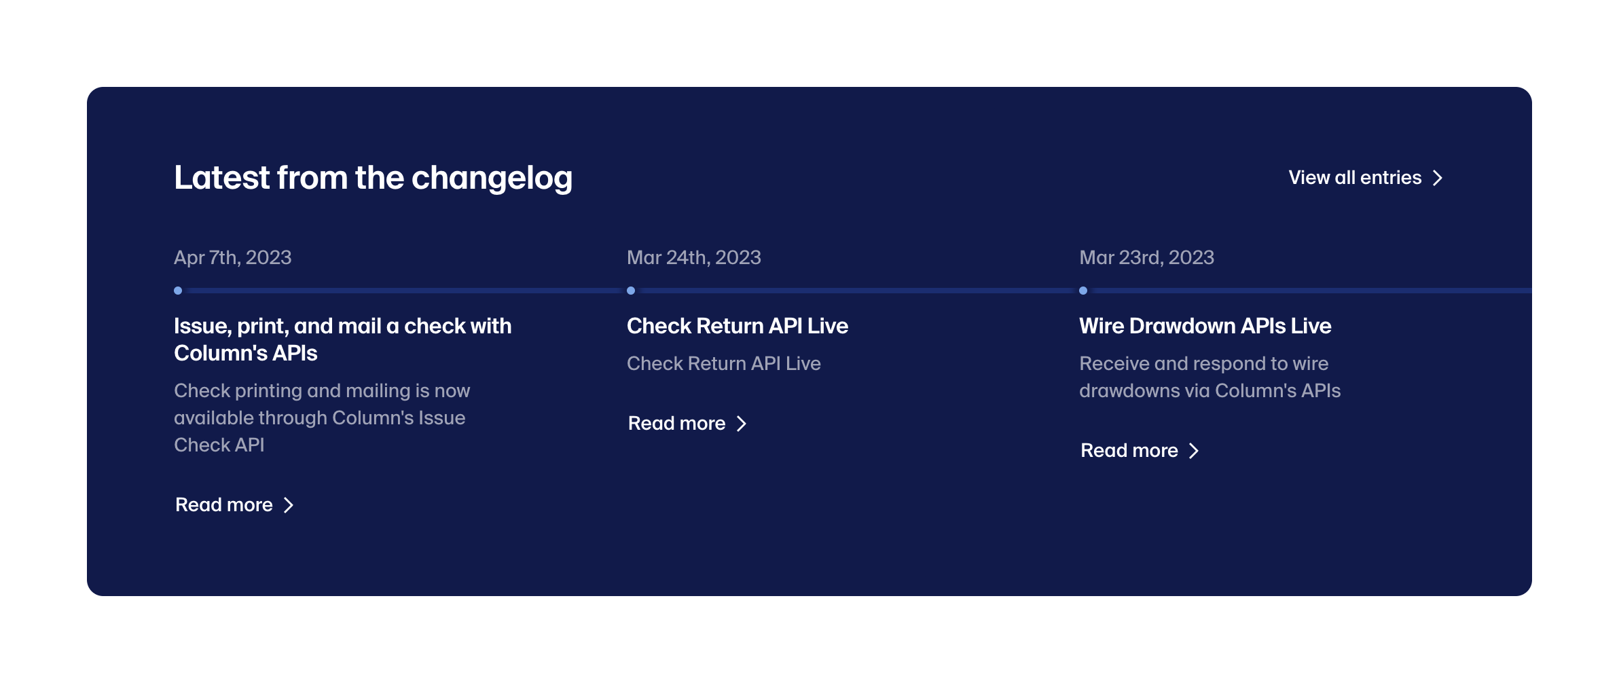This screenshot has height=683, width=1619.
Task: Click the Read more arrow under Wire Drawdown APIs
Action: click(1194, 451)
